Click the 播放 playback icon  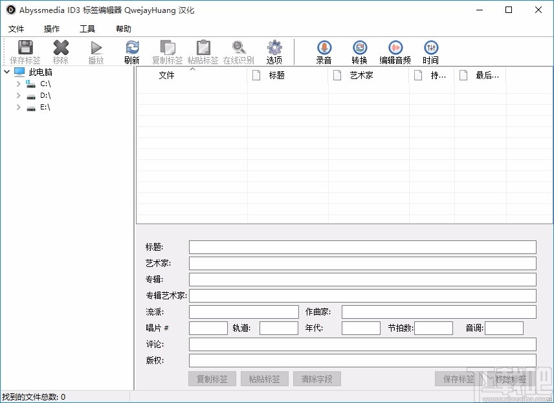coord(96,47)
